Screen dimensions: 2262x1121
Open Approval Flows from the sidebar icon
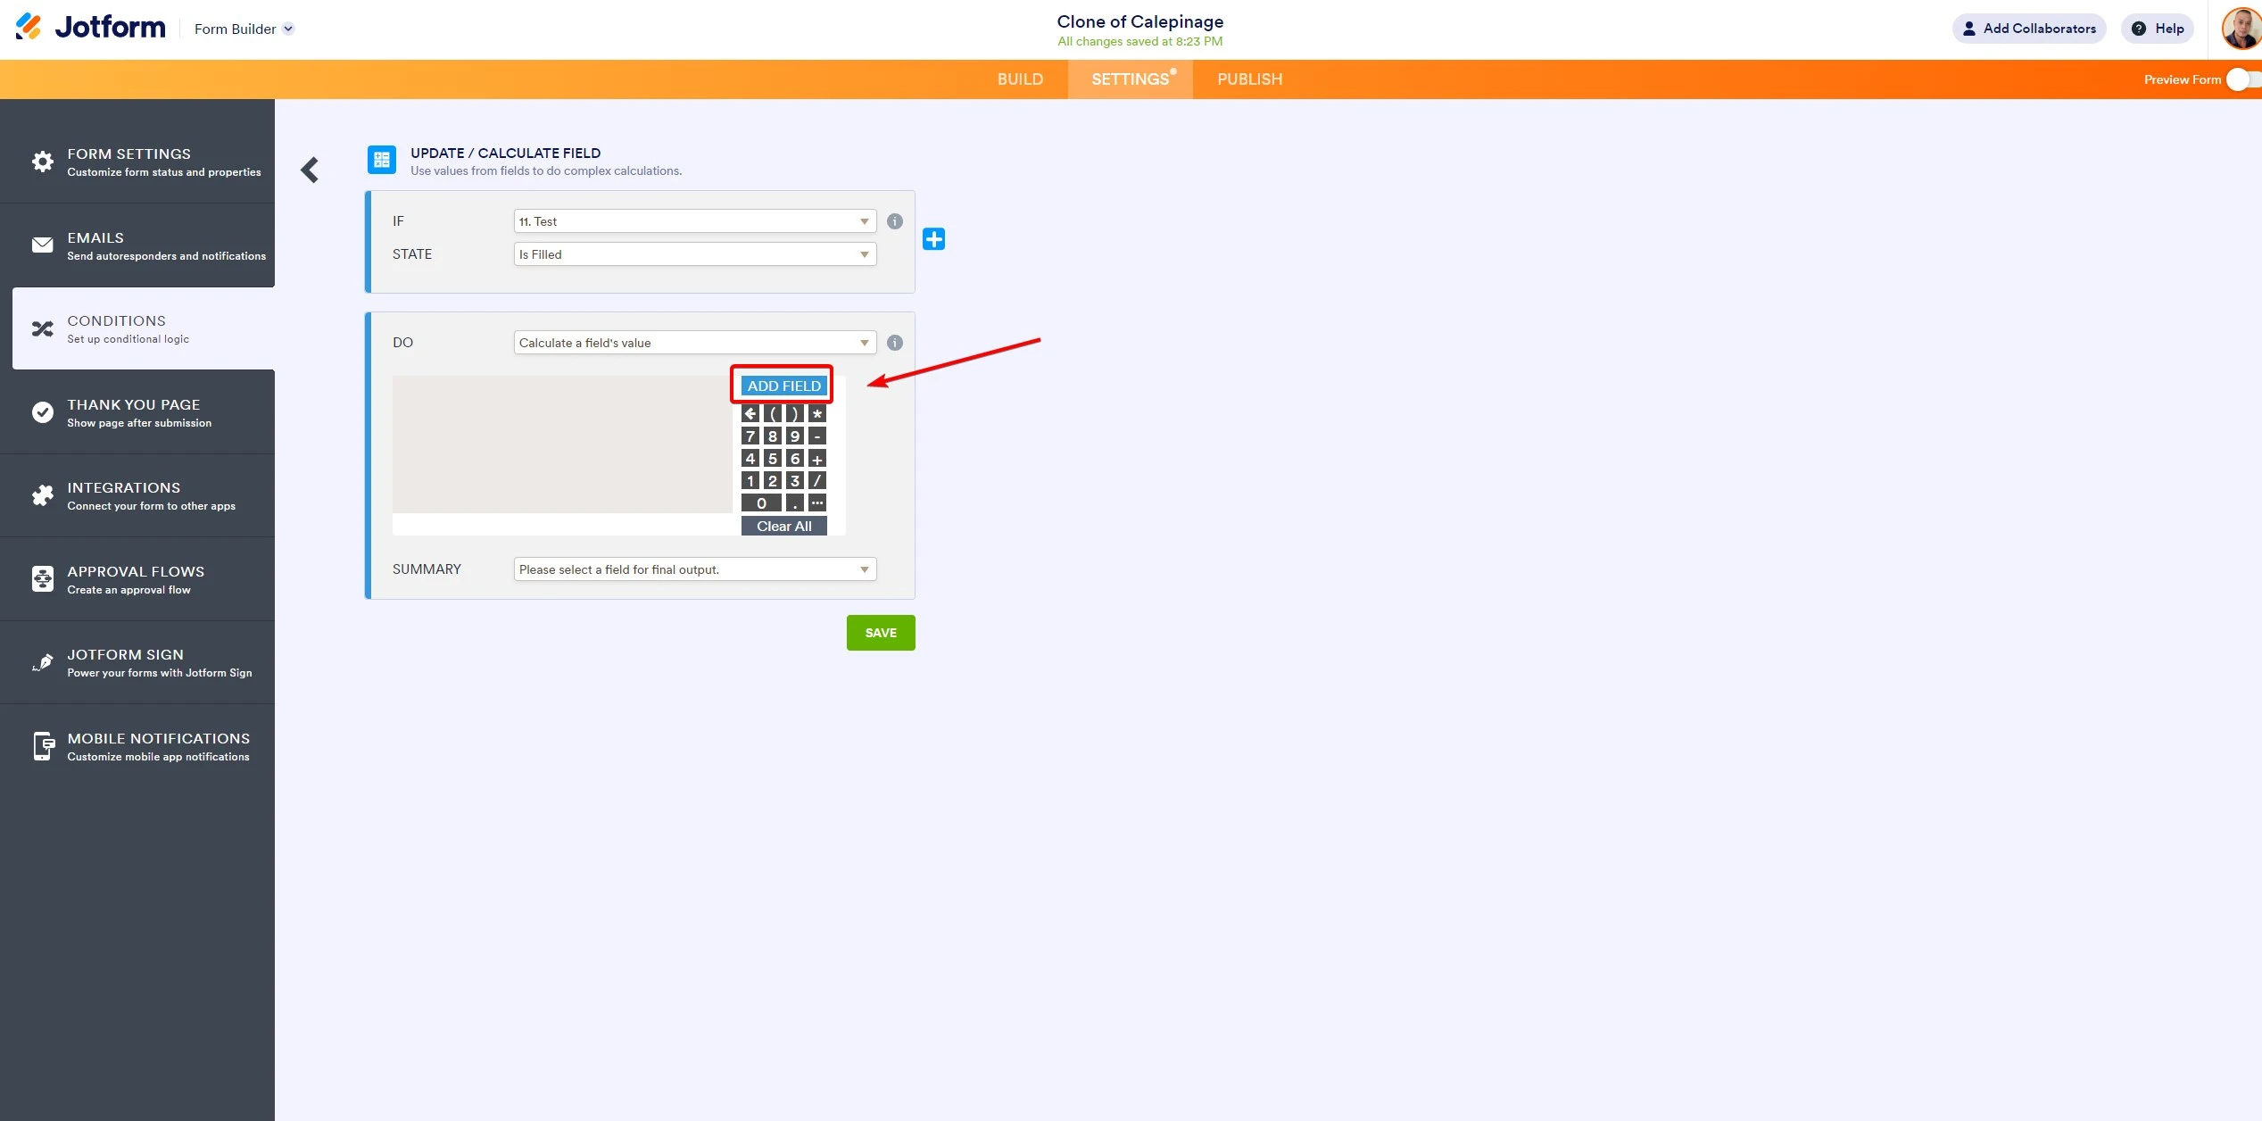click(x=42, y=578)
